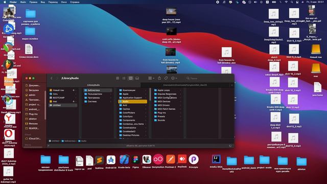327x184 pixels.
Task: Switch Finder to list view
Action: (x=124, y=78)
